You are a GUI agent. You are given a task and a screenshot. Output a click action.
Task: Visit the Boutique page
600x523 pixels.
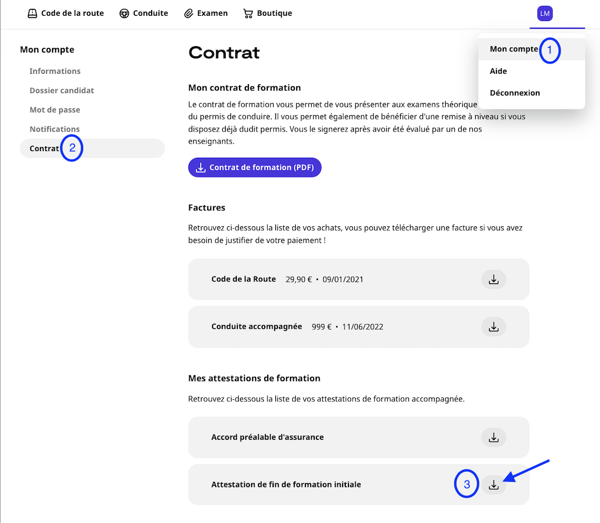point(274,14)
